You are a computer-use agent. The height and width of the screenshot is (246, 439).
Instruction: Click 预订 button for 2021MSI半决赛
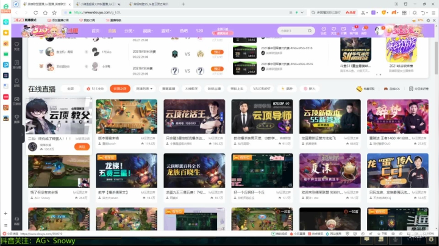[x=217, y=52]
